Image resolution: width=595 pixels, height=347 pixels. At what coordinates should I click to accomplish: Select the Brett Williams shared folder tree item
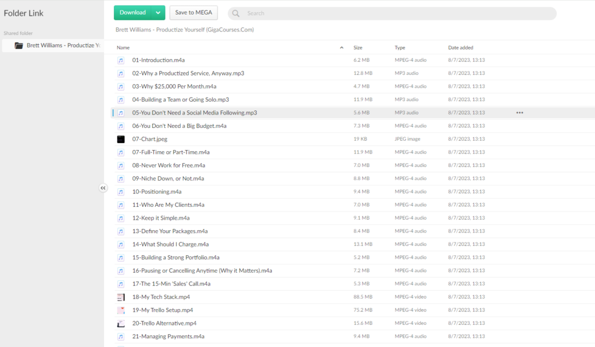[63, 45]
